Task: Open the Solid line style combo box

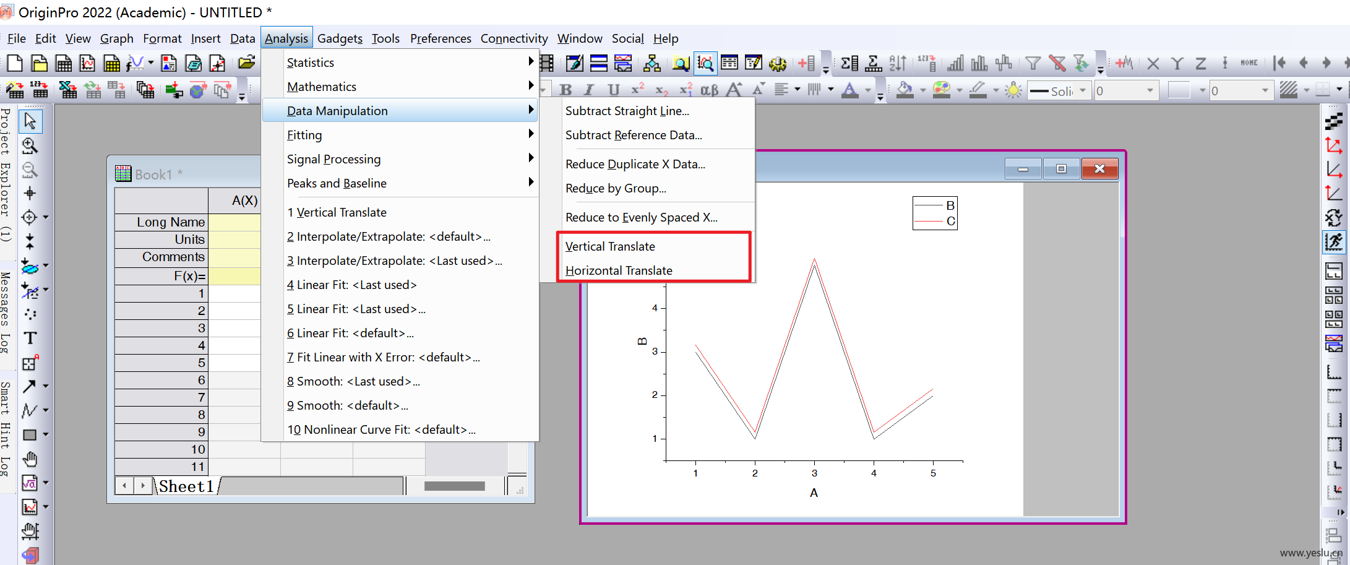Action: tap(1058, 91)
